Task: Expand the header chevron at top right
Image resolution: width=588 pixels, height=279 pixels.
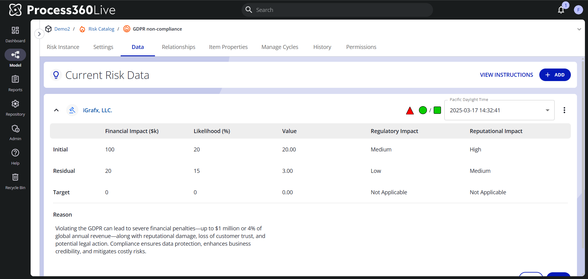Action: [x=579, y=29]
